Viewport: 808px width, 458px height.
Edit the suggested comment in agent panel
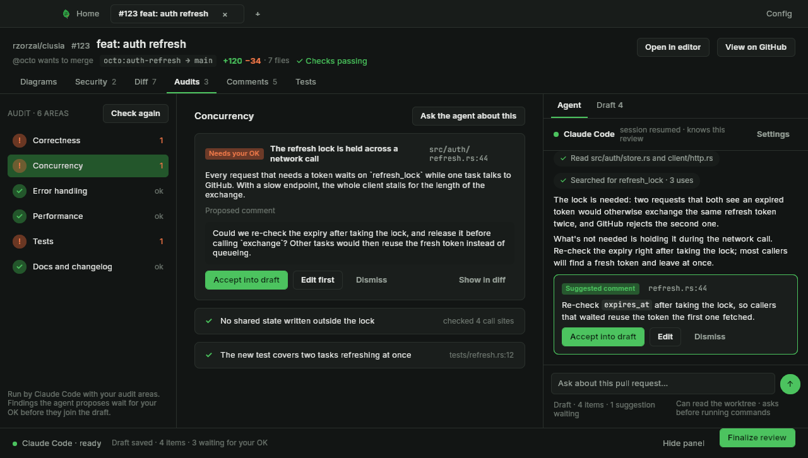point(665,337)
